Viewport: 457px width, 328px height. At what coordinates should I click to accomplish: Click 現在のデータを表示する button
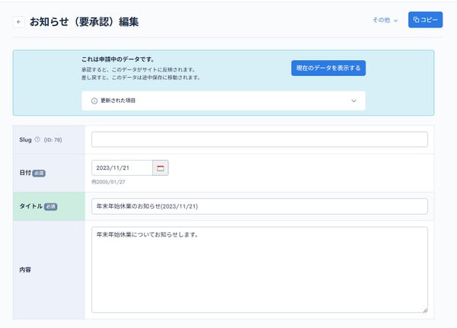tap(328, 68)
